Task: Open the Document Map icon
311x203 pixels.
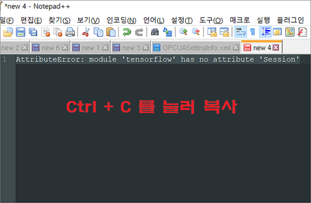Action: pos(289,32)
